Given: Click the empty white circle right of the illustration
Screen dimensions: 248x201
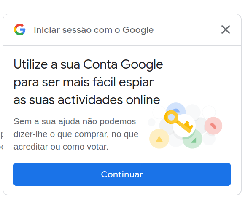Looking at the screenshot, I should tap(209, 112).
